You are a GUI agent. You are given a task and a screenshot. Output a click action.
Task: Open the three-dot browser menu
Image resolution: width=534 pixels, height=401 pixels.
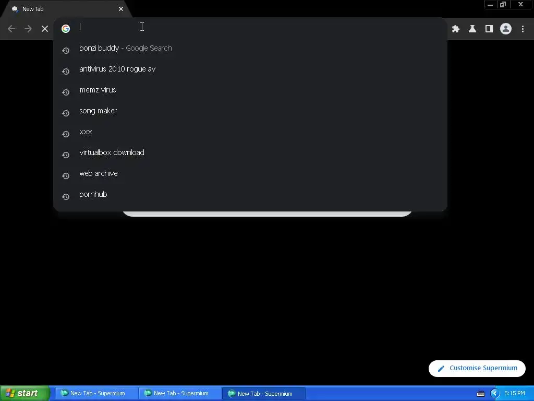(523, 29)
